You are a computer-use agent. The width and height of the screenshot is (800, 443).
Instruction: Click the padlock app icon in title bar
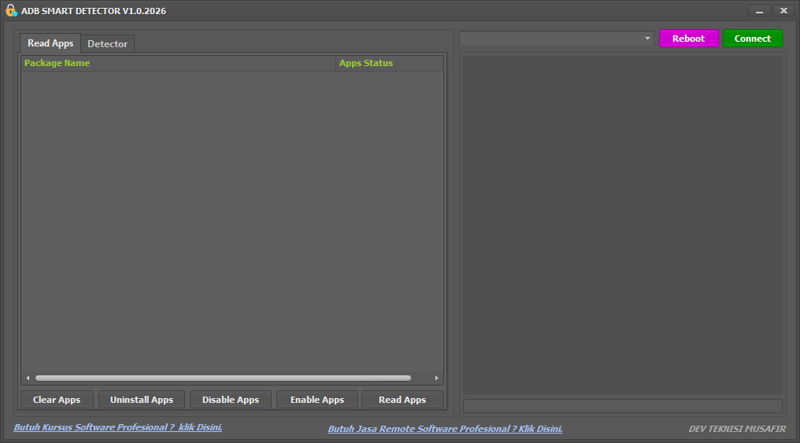(x=11, y=11)
